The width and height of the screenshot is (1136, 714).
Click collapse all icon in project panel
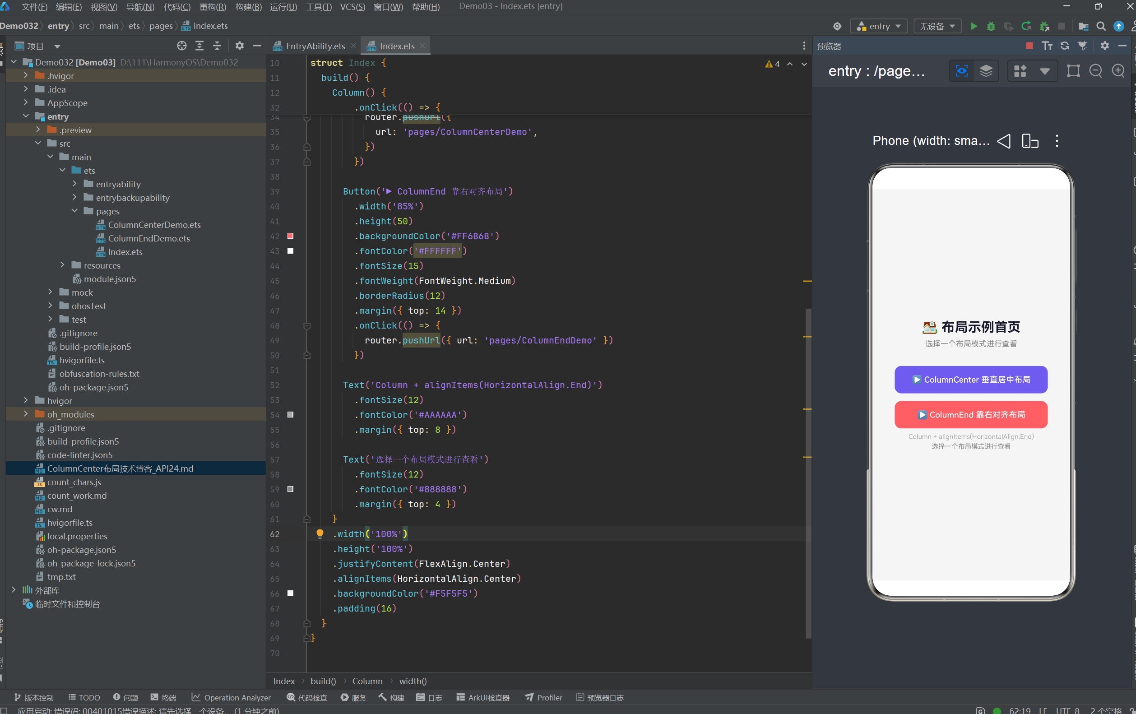(217, 46)
